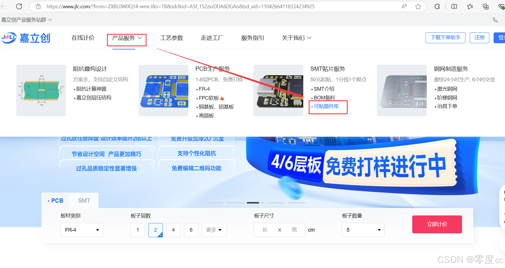Open the BOM备料 link

point(324,98)
